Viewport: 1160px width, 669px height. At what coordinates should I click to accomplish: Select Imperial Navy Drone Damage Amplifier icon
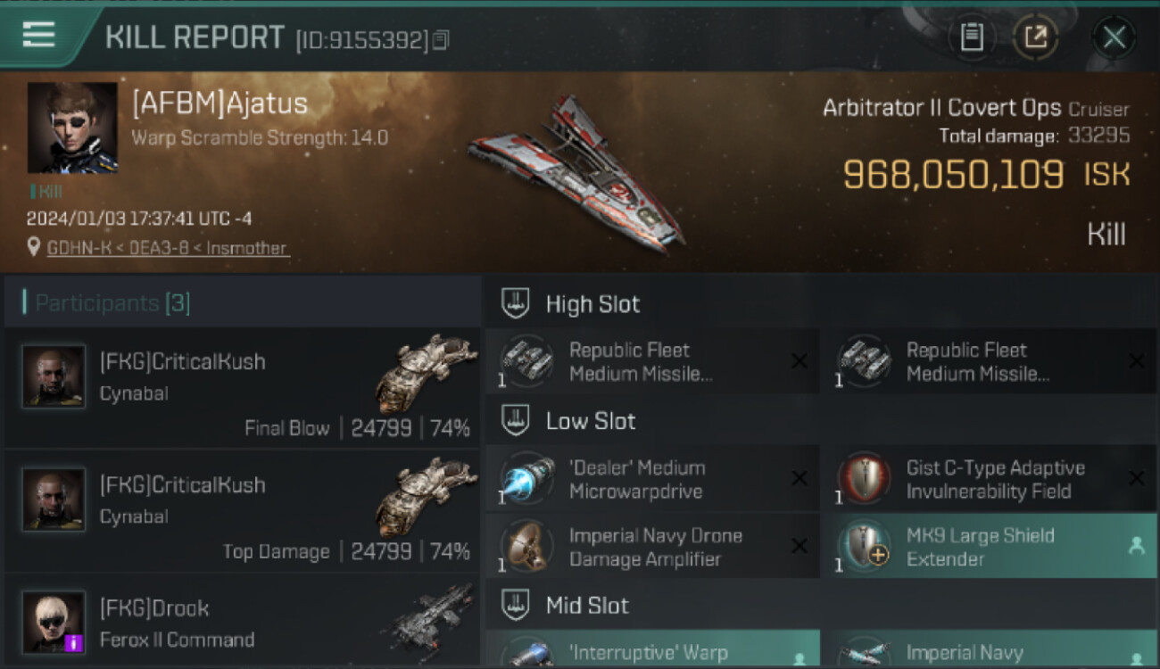click(526, 547)
